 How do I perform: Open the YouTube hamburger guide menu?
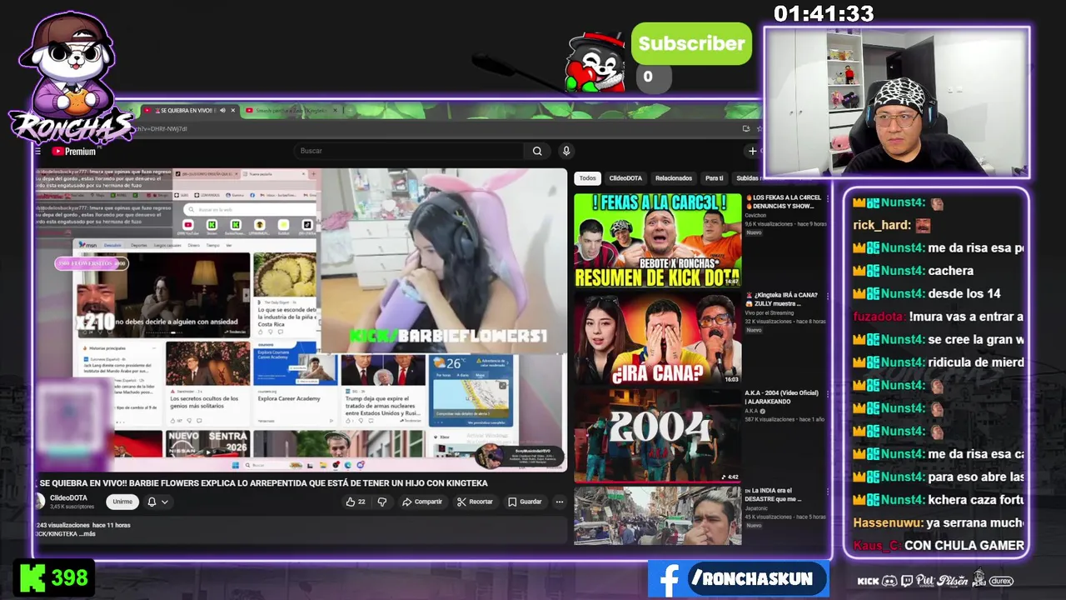tap(37, 152)
